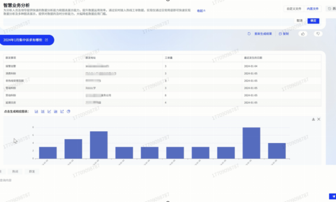Click the 取消 cancel button

pyautogui.click(x=300, y=21)
